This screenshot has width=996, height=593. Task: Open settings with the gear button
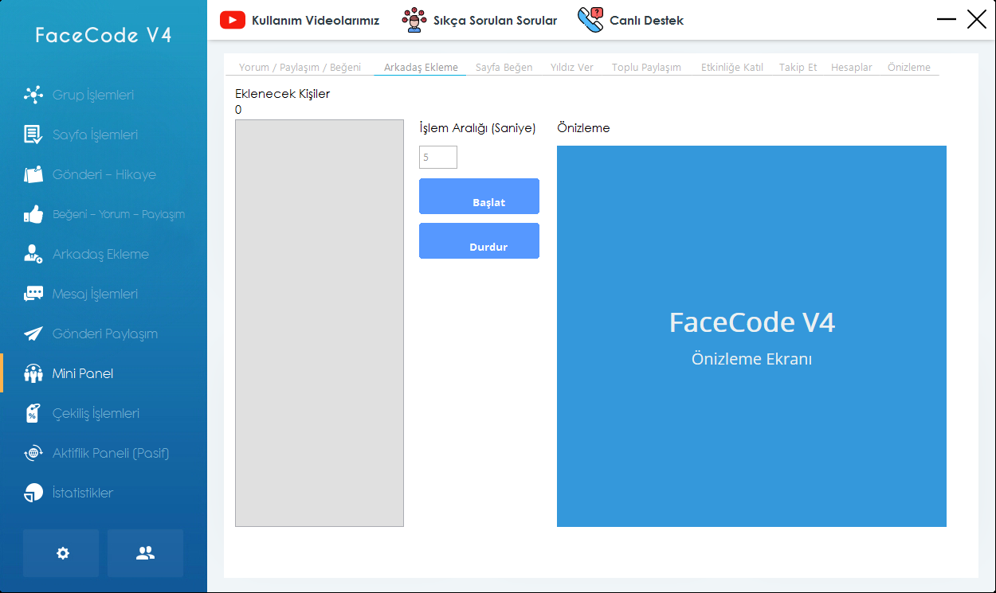tap(61, 553)
